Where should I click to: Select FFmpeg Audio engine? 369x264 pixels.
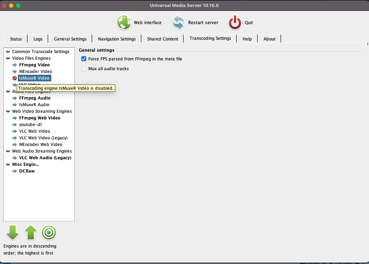click(x=35, y=98)
